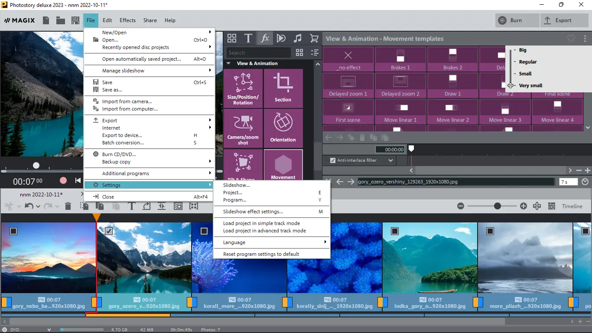Click the undo arrow in timeline toolbar
Viewport: 592px width, 333px height.
(x=29, y=206)
